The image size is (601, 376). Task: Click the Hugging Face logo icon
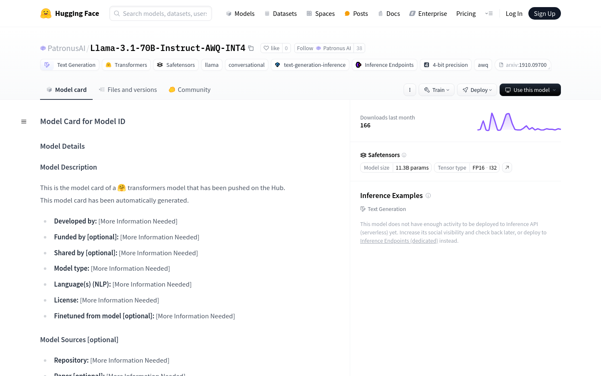46,13
